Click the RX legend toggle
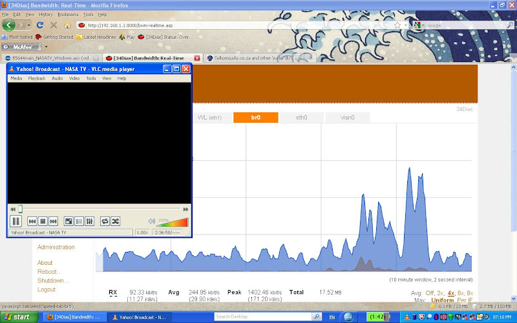 tap(112, 293)
